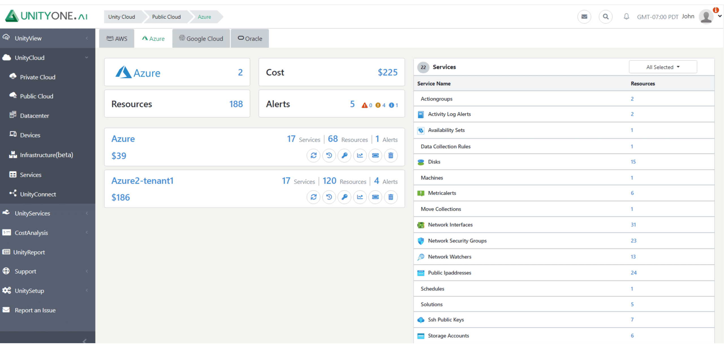Go to Unity Cloud breadcrumb

pos(122,17)
